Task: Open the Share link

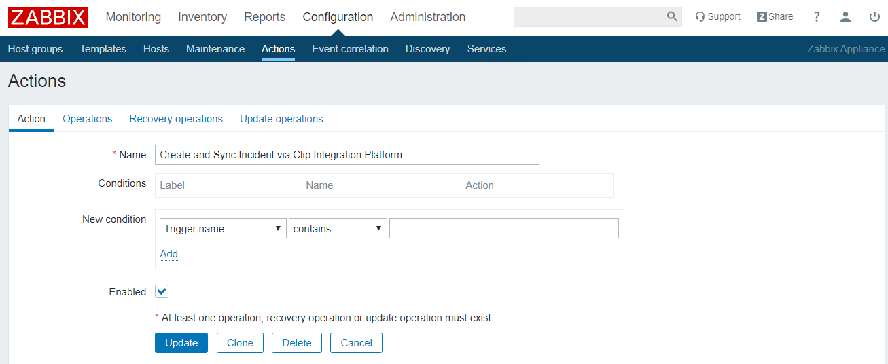Action: pyautogui.click(x=775, y=16)
